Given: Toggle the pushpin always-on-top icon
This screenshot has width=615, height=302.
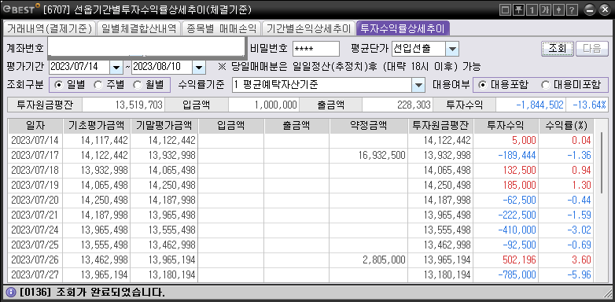Looking at the screenshot, I should 518,9.
